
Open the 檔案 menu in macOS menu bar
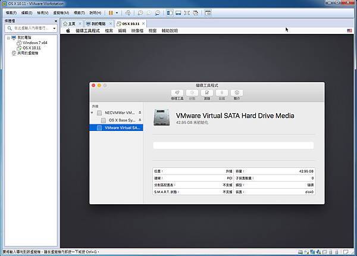coord(109,31)
